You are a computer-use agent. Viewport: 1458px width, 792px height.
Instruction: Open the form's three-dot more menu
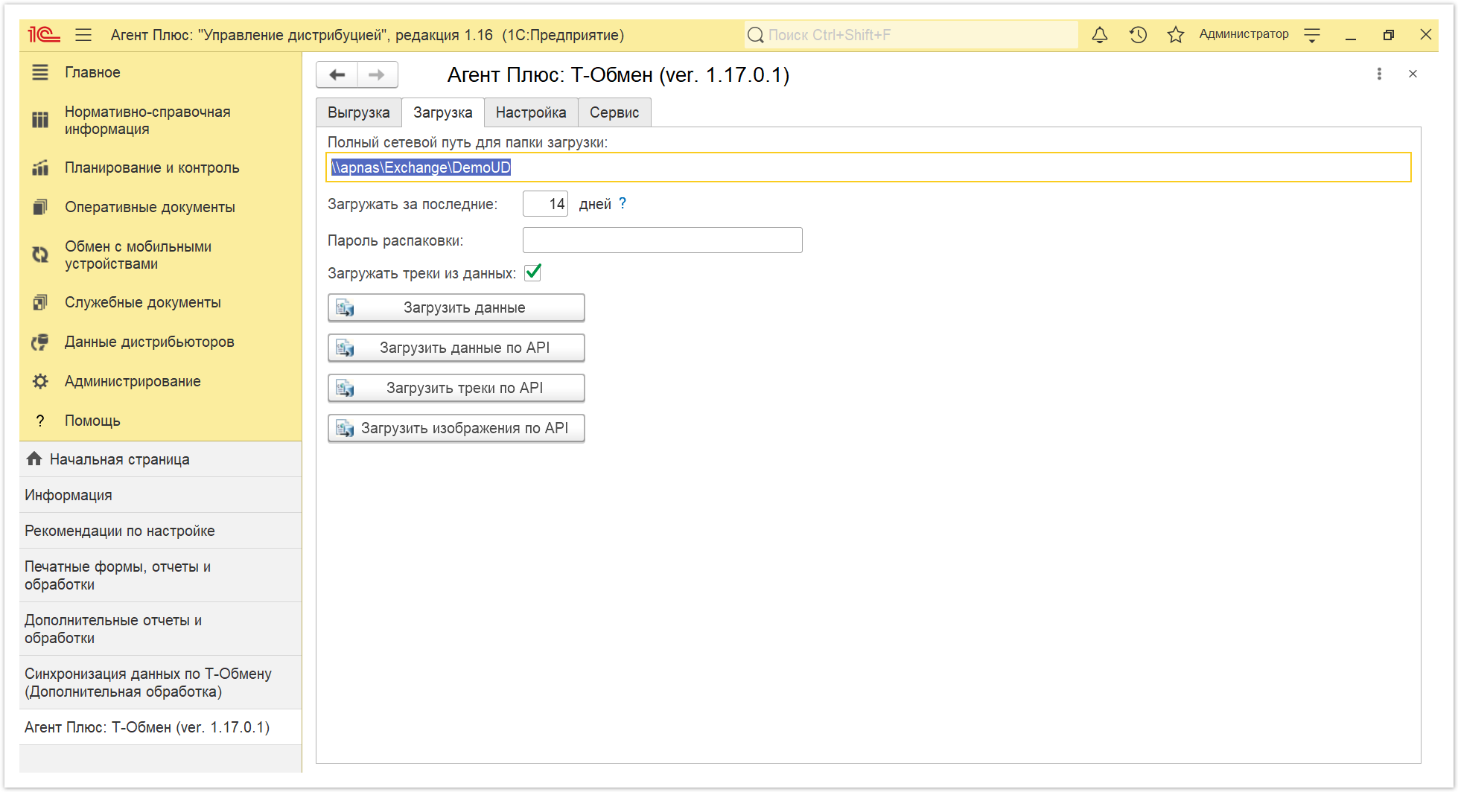1379,74
